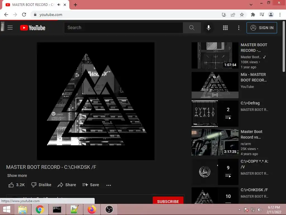
Task: Open Chrome three-dot menu
Action: pyautogui.click(x=280, y=15)
